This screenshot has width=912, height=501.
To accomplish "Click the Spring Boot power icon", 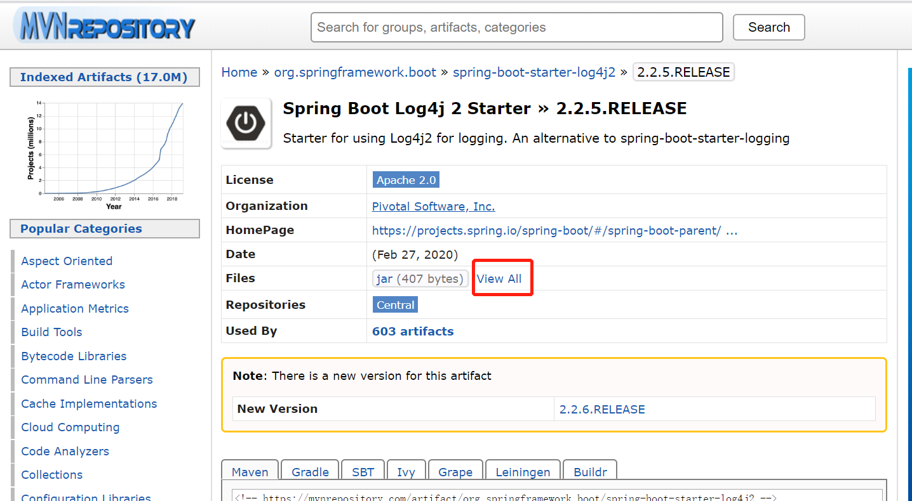I will pos(246,123).
